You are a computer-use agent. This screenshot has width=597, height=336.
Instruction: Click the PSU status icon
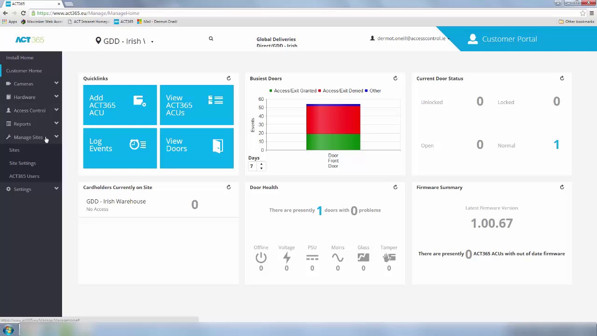pyautogui.click(x=312, y=258)
